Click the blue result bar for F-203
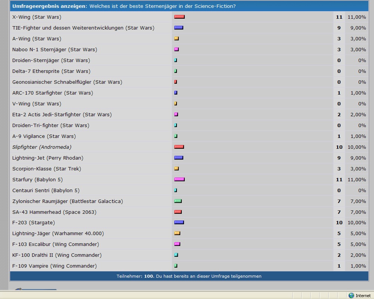Viewport: 374px width, 299px height. pyautogui.click(x=179, y=222)
